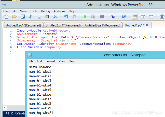Open the Edit menu in PowerShell ISE
165x117 pixels.
tap(14, 11)
